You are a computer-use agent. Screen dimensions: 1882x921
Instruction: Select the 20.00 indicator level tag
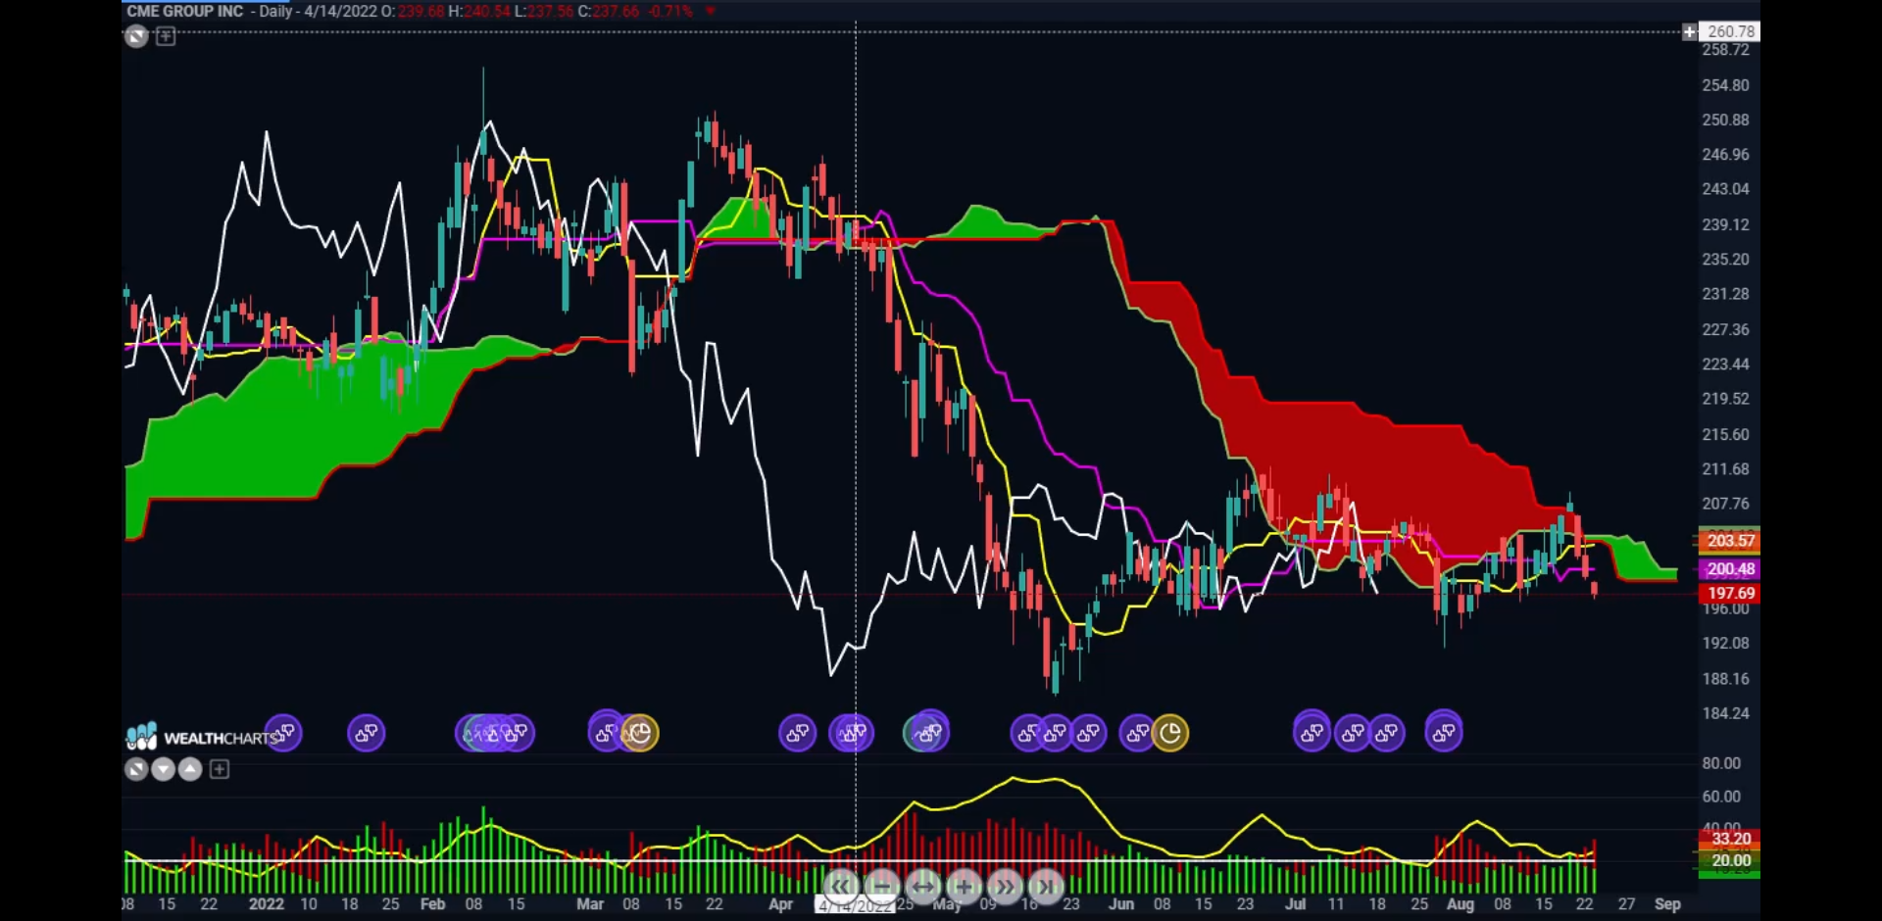coord(1730,861)
